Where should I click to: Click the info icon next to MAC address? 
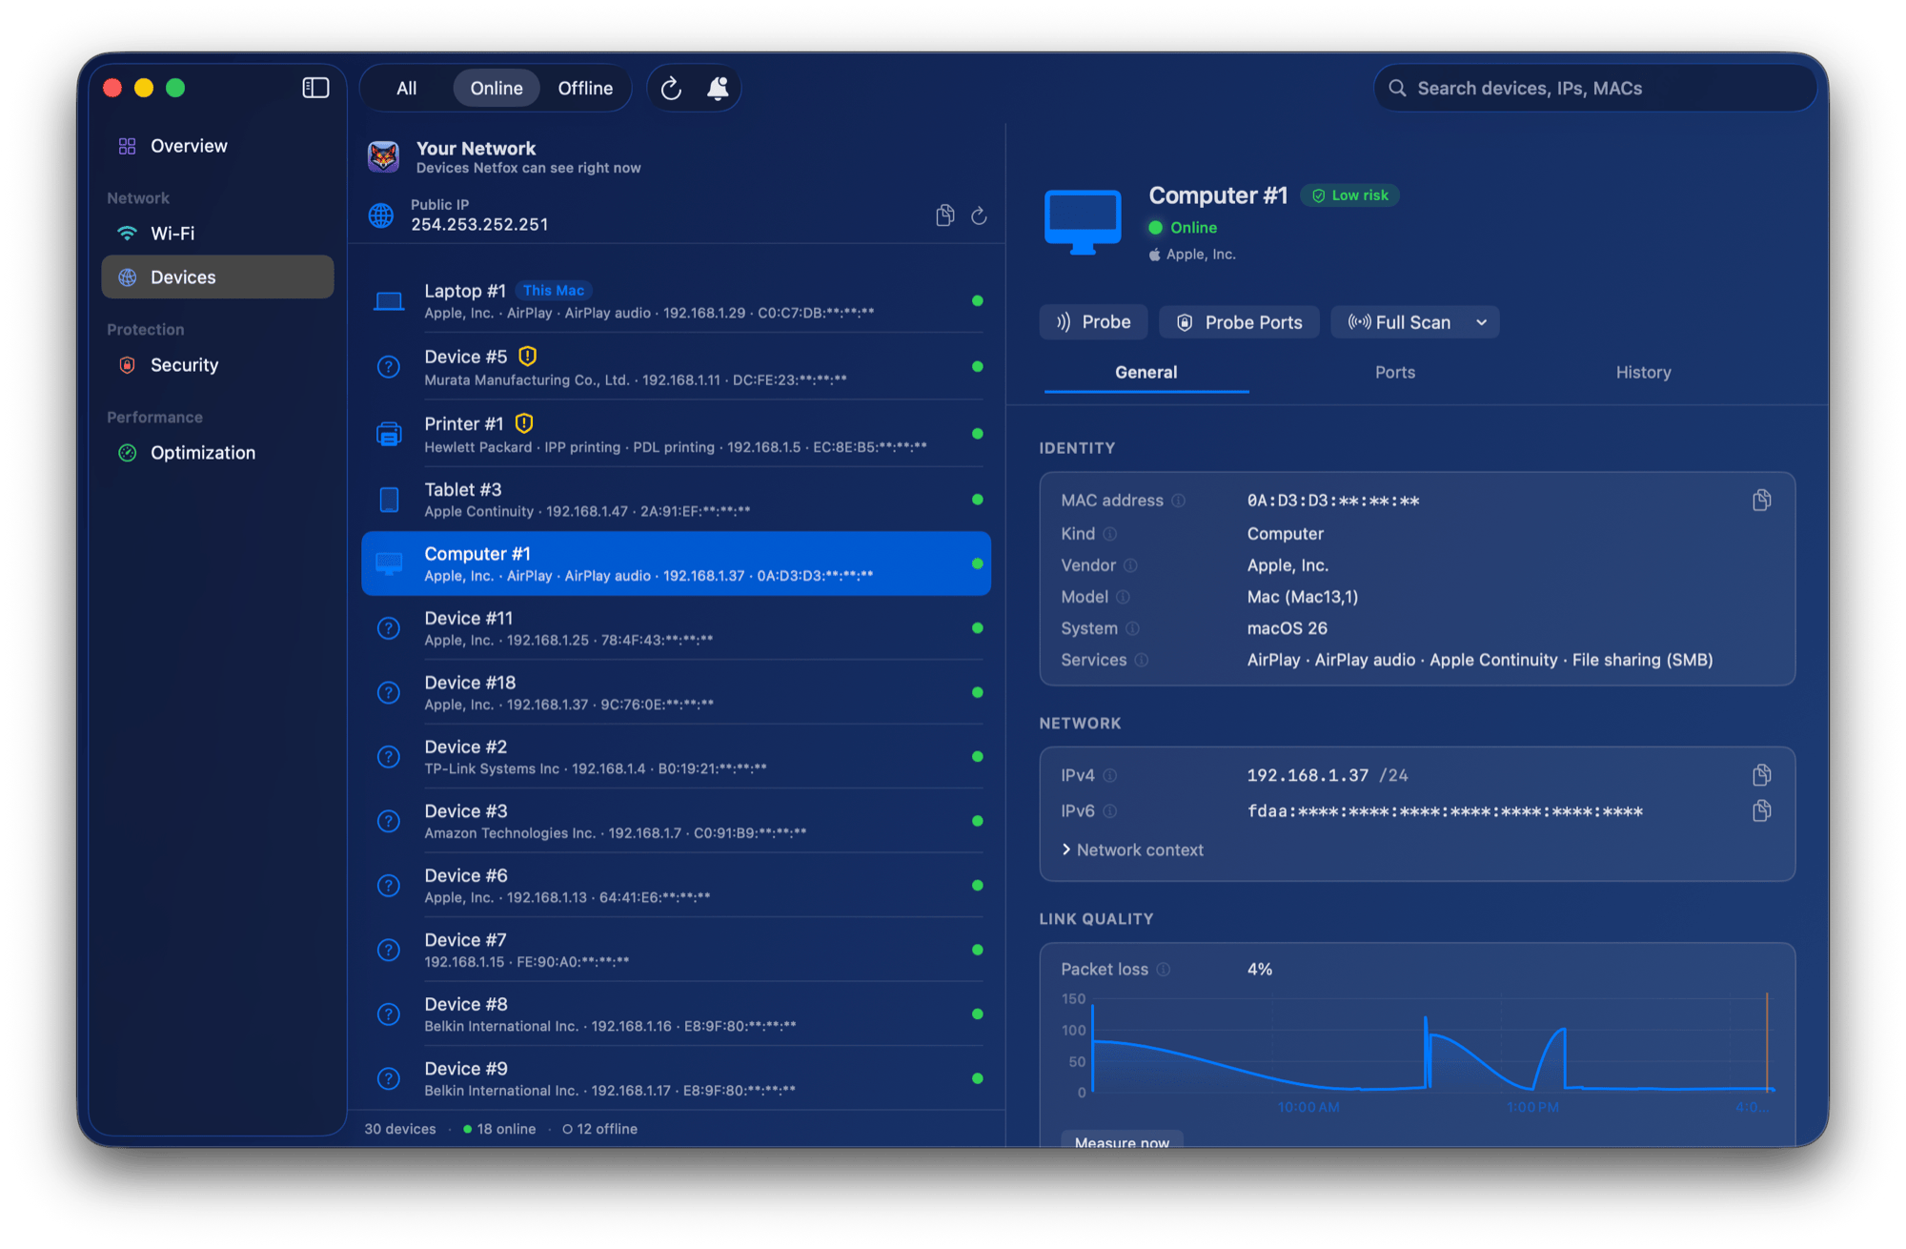pos(1179,501)
